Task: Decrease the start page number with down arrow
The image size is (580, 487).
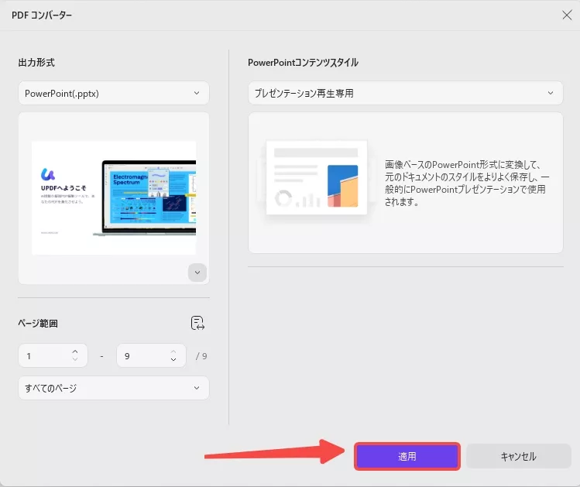Action: point(75,359)
